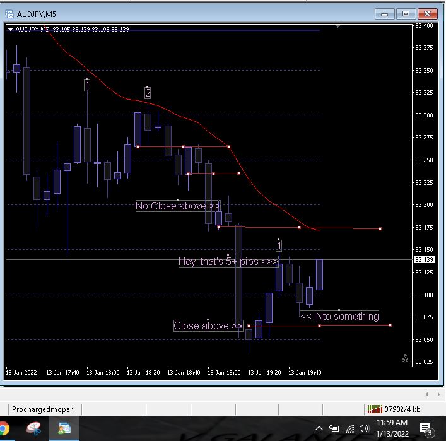Click the connection bars status icon

[x=375, y=409]
